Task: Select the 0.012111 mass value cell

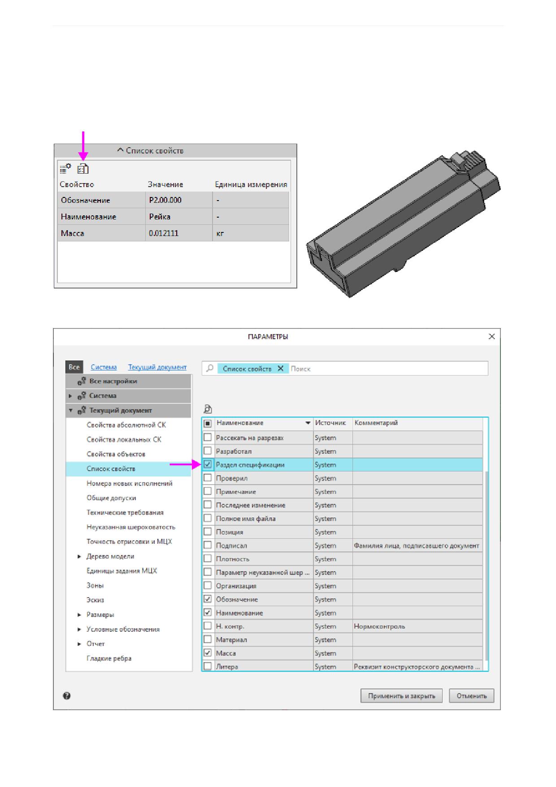Action: (x=179, y=233)
